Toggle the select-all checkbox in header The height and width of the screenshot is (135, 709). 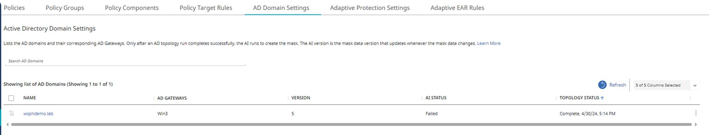11,98
